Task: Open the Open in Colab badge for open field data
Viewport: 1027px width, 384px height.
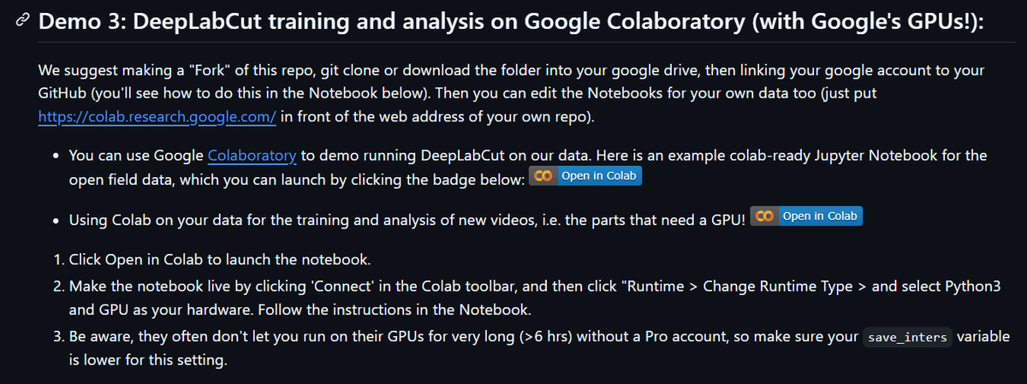Action: (585, 176)
